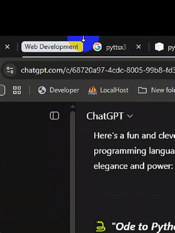Image resolution: width=175 pixels, height=233 pixels.
Task: Click the snake emoji beside poem title
Action: [x=101, y=226]
